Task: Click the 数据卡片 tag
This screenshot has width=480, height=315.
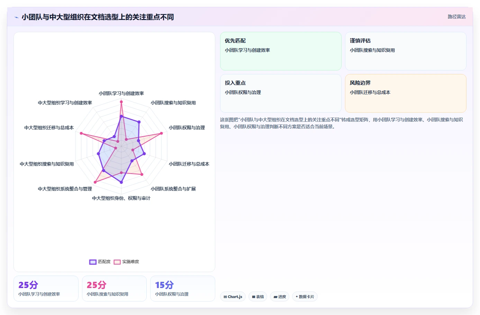Action: pos(305,297)
